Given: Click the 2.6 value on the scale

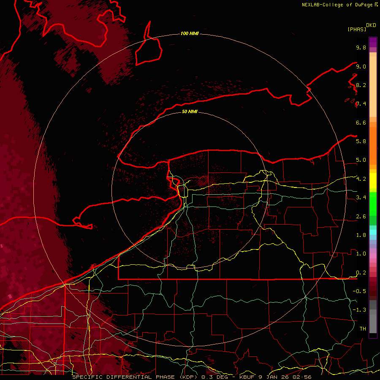Looking at the screenshot, I should 361,217.
